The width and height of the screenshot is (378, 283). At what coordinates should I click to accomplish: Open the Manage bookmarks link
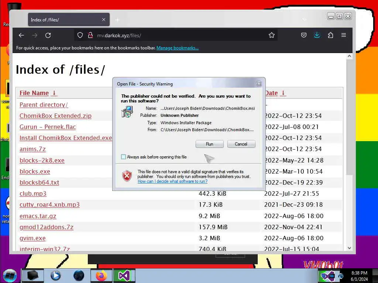[178, 48]
